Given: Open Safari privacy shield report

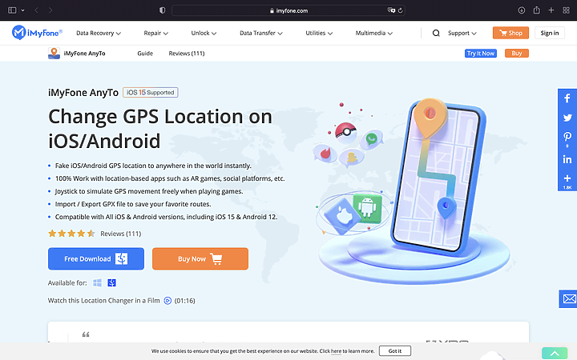Looking at the screenshot, I should tap(162, 10).
